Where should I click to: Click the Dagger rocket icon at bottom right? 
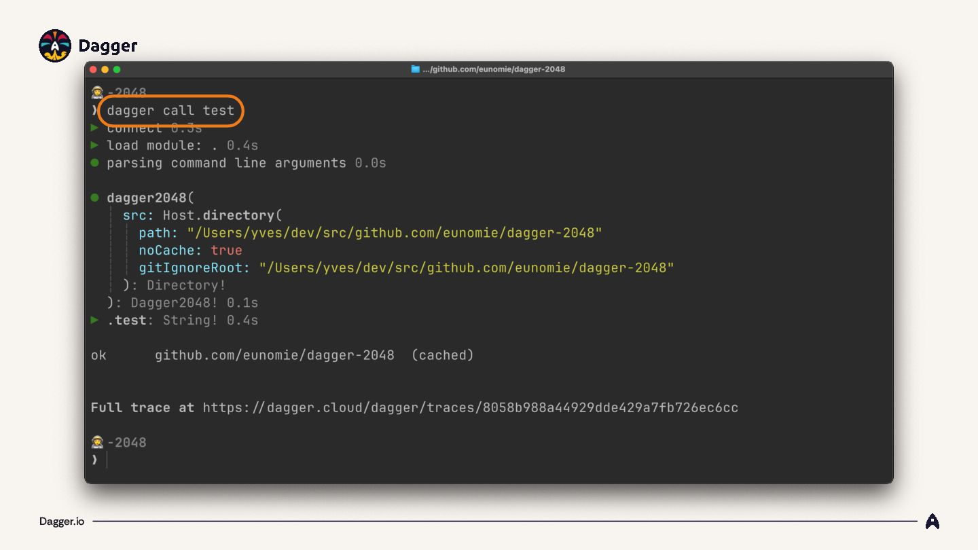tap(932, 521)
